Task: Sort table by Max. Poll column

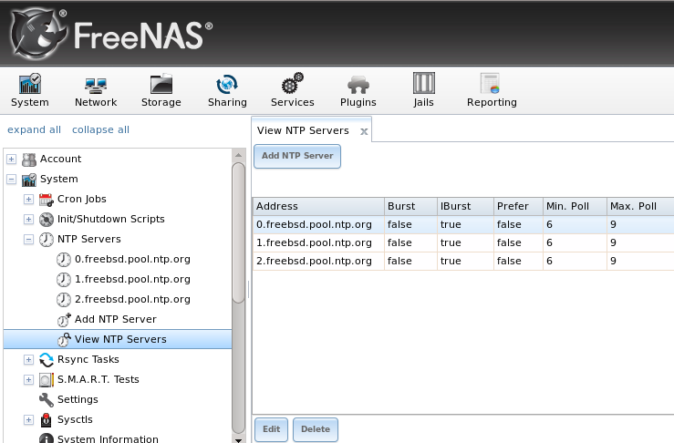Action: 640,207
